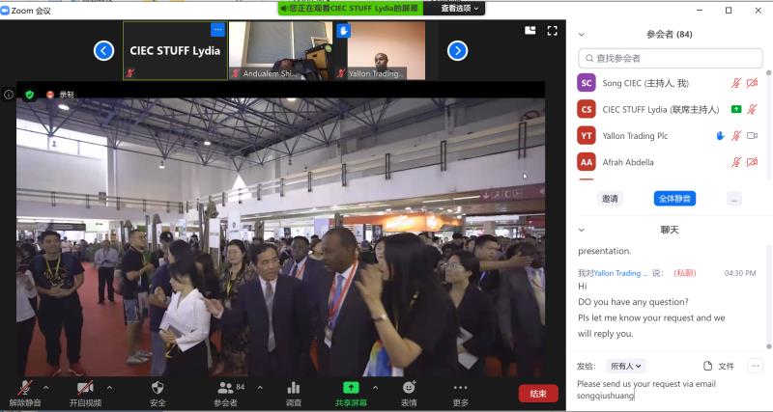Click Zoom app icon in title bar
This screenshot has width=773, height=412.
point(5,10)
